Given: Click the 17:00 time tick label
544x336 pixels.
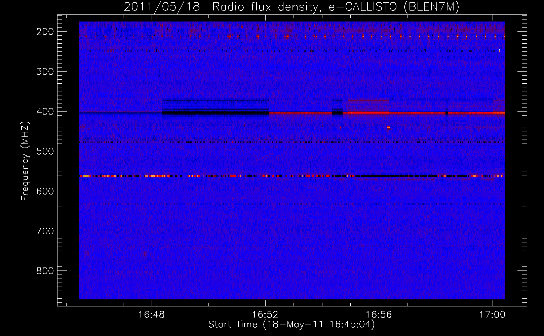Looking at the screenshot, I should (493, 315).
